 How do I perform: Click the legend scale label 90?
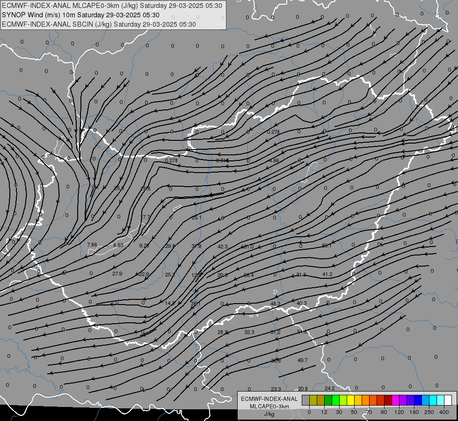384,412
